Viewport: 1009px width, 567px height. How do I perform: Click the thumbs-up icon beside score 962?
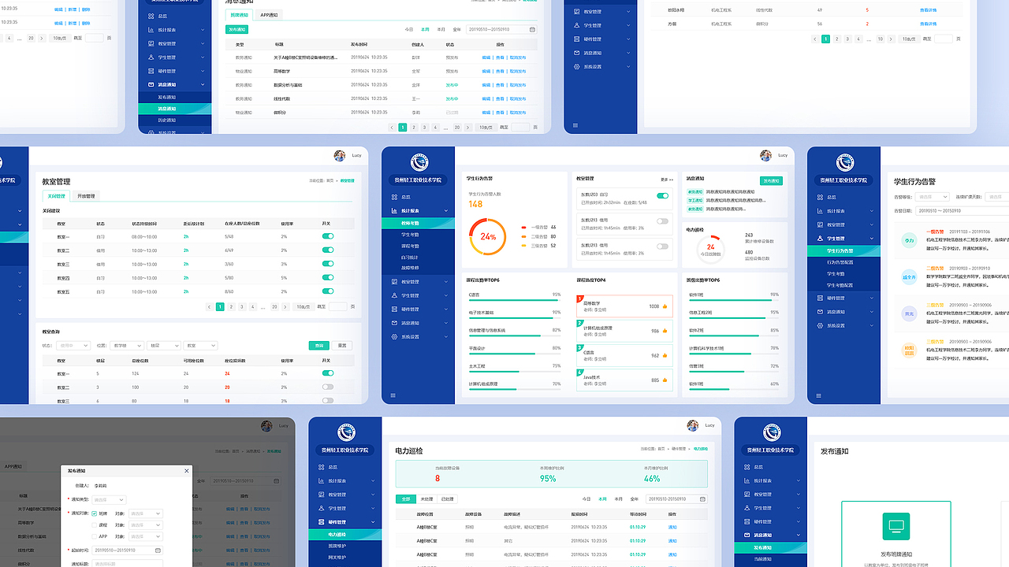click(665, 355)
